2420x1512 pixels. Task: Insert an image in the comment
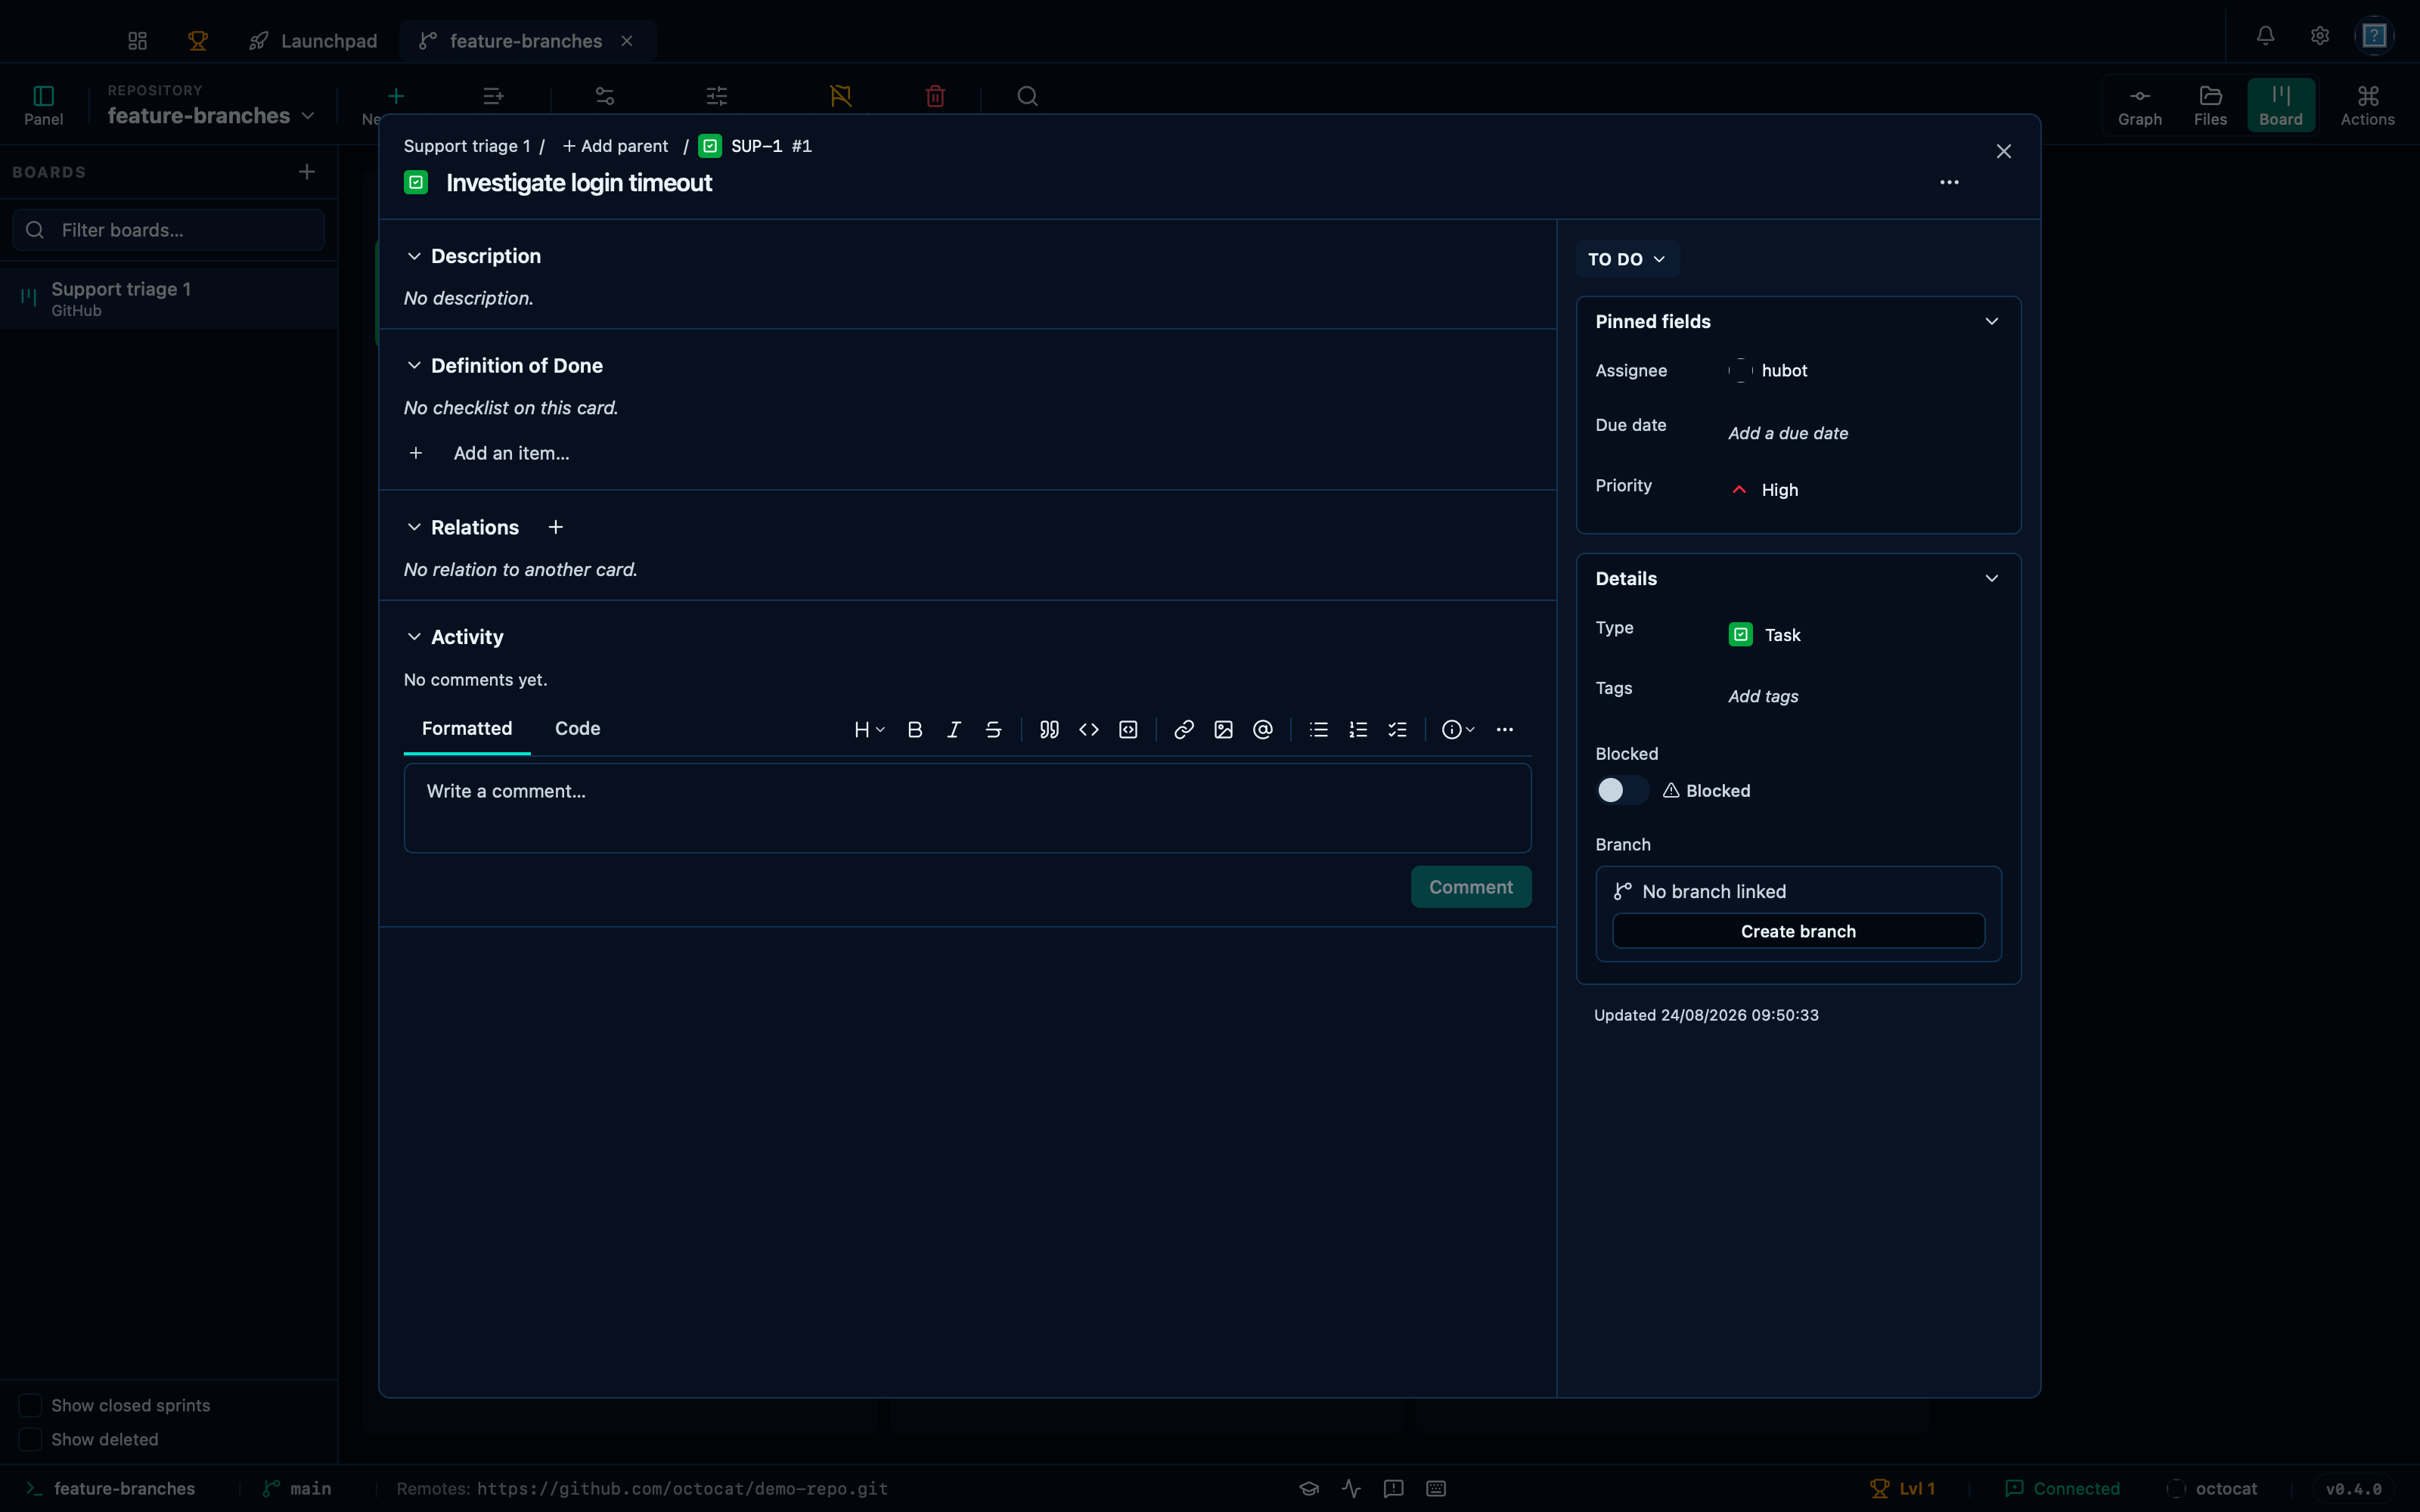coord(1223,730)
